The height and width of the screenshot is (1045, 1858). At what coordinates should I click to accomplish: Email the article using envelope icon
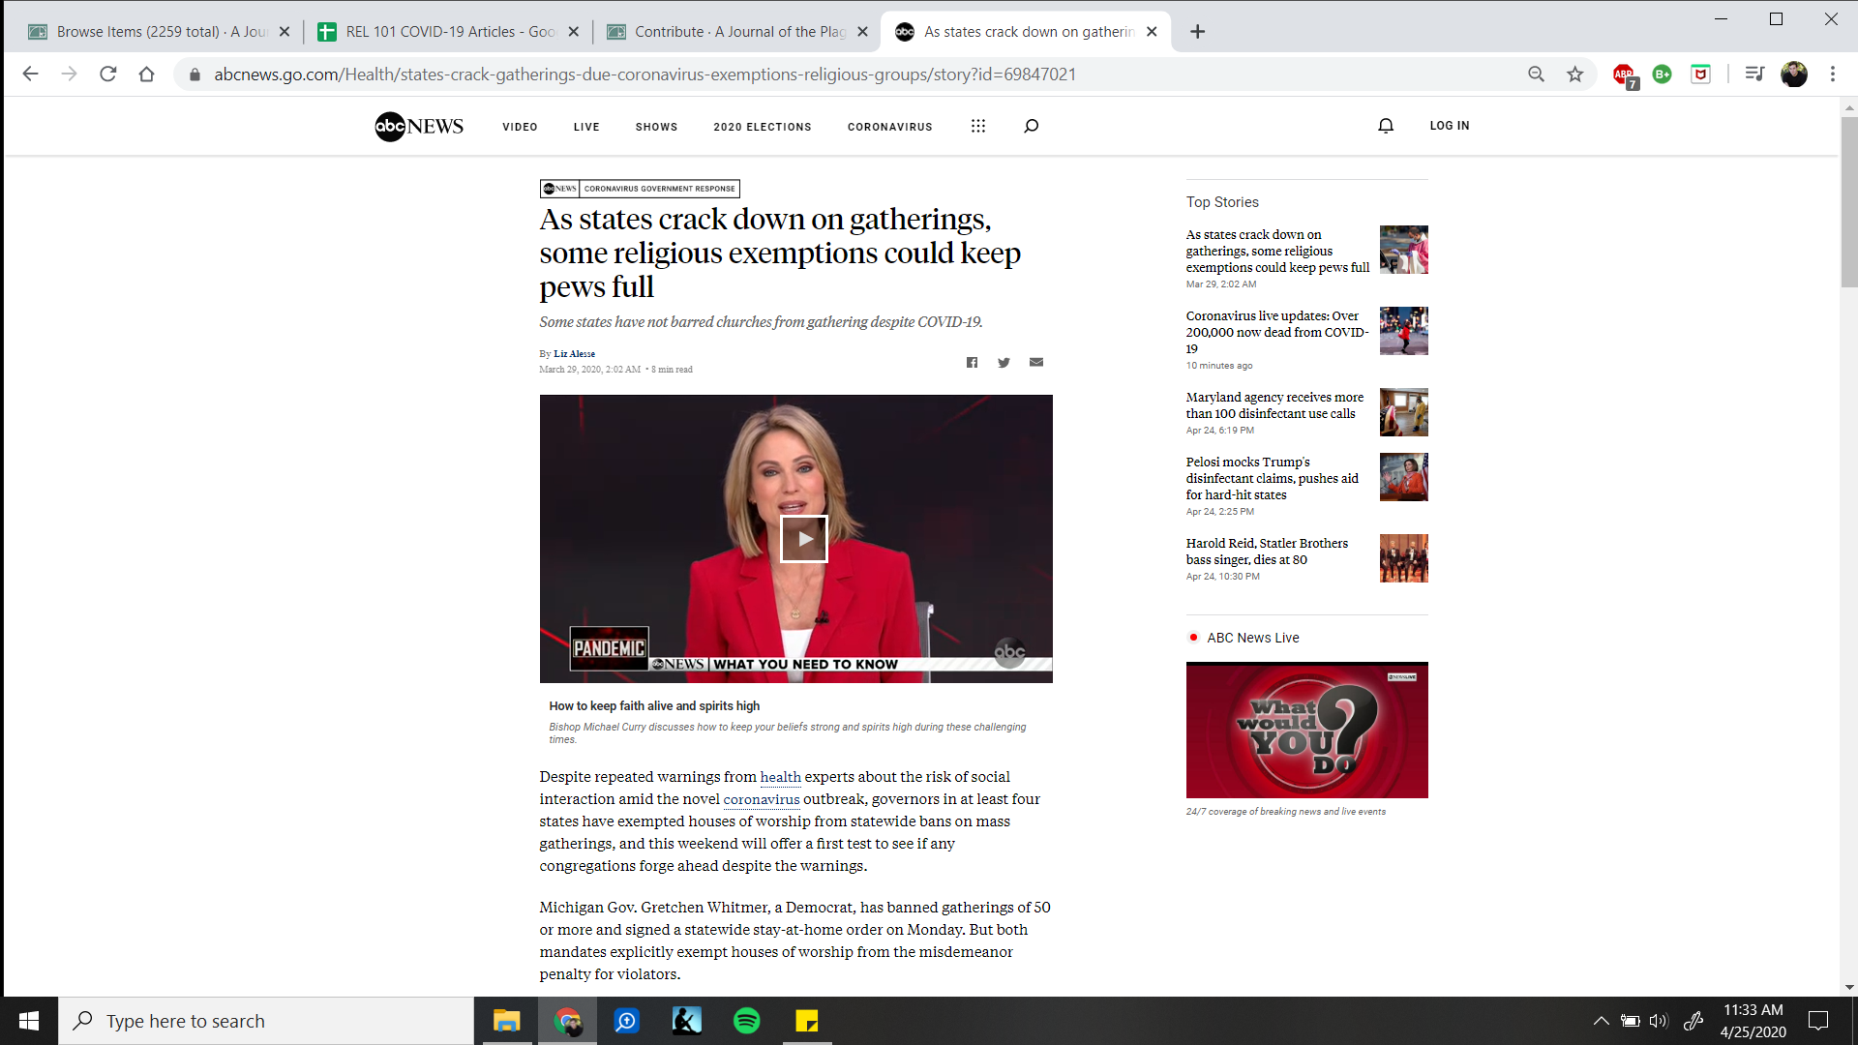tap(1036, 362)
